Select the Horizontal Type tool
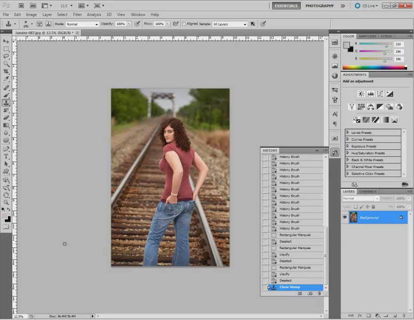414x320 pixels. 6,156
